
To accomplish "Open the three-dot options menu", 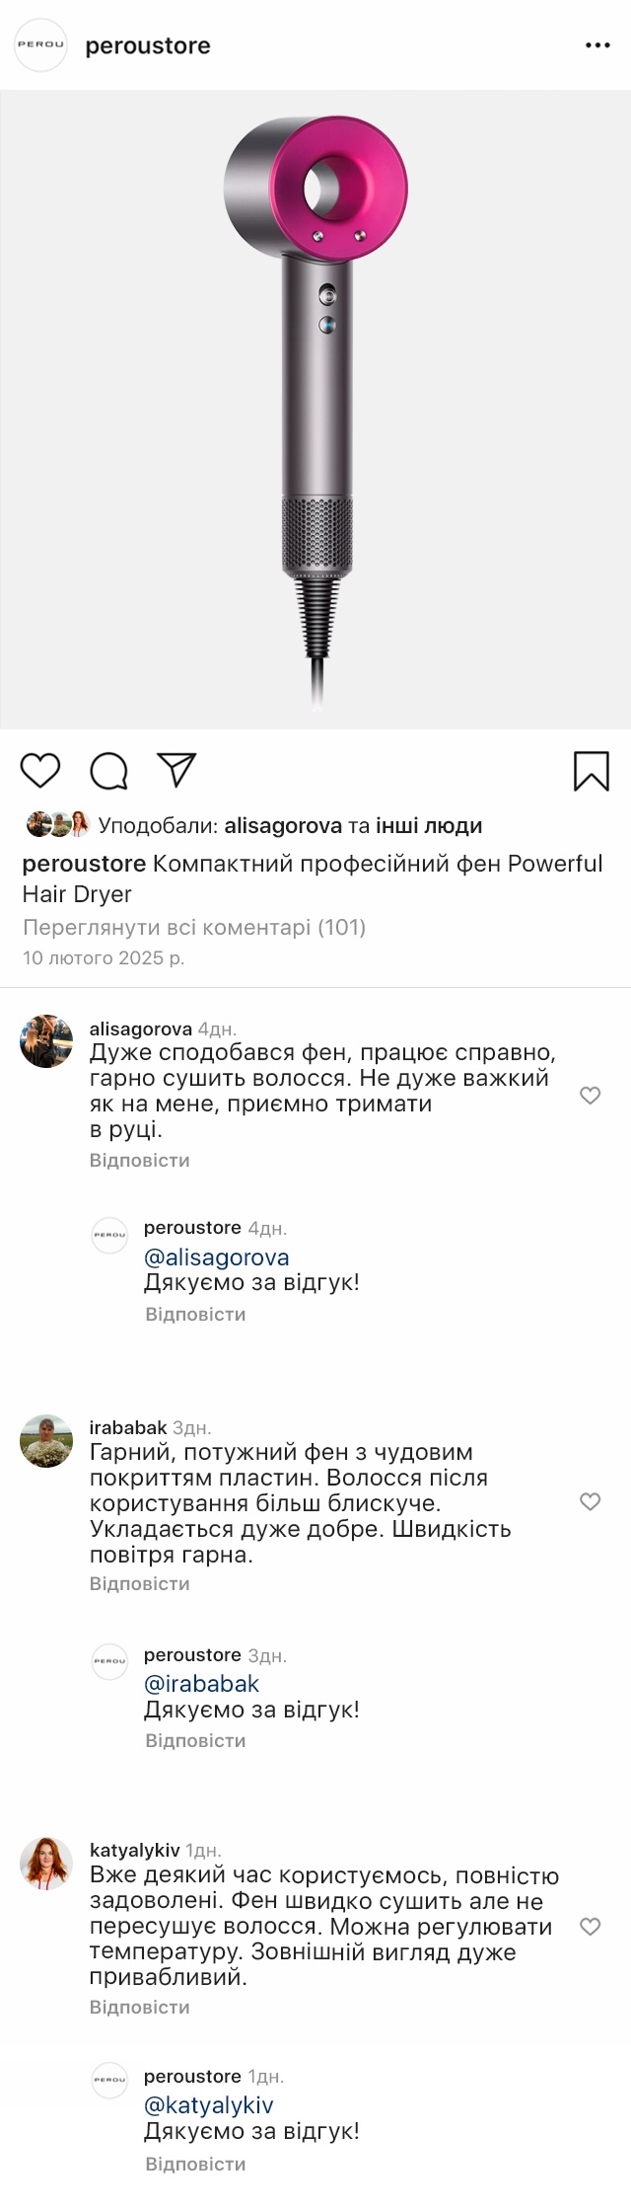I will click(x=597, y=45).
